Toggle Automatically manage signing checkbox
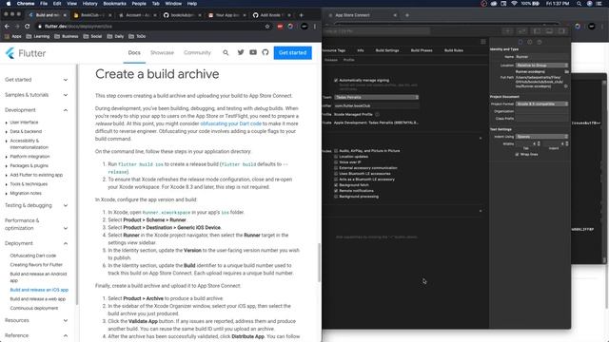This screenshot has height=342, width=609. (336, 80)
